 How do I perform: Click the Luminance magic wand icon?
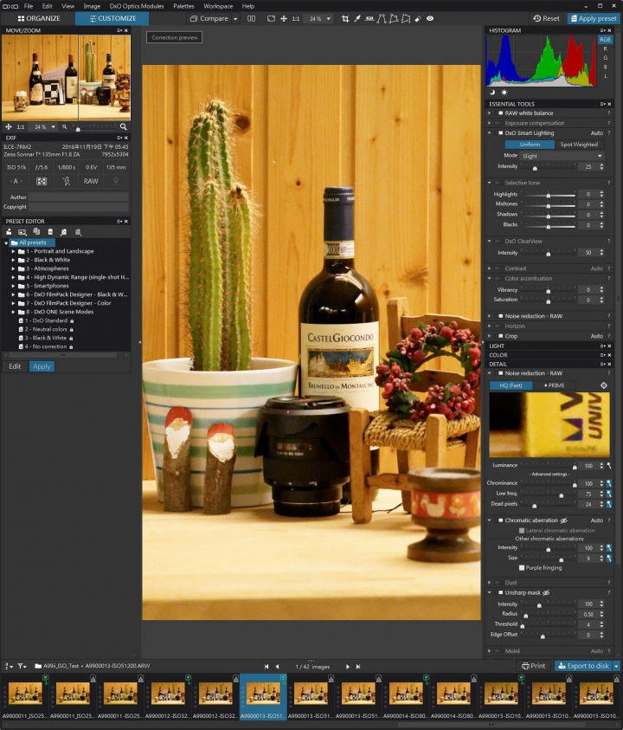pos(609,466)
